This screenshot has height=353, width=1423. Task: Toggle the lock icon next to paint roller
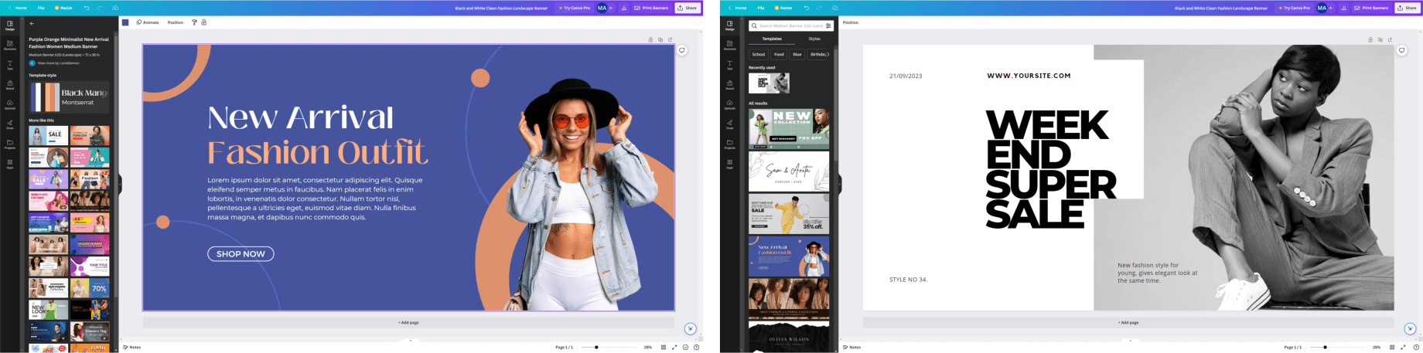coord(203,22)
